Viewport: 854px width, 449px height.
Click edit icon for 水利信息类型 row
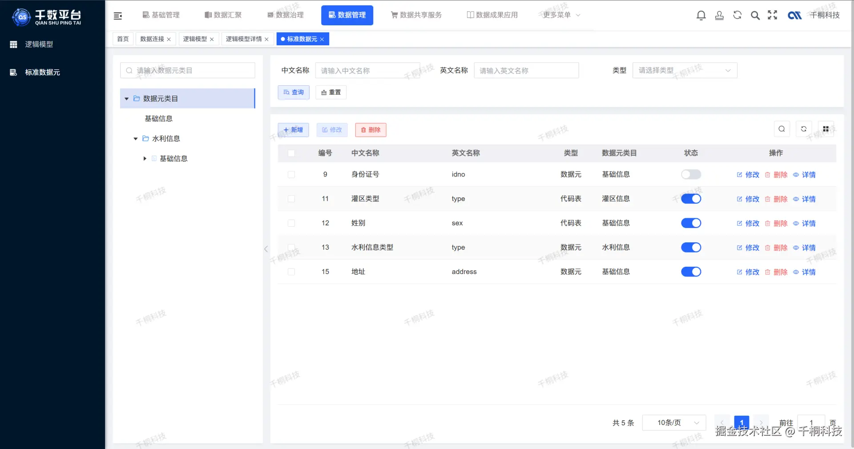pos(739,248)
